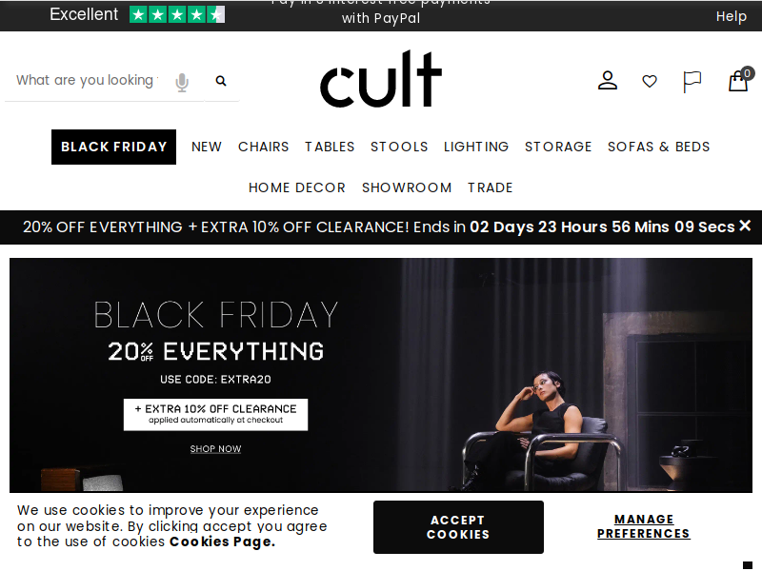
Task: Click the Trustpilot star rating
Action: (177, 15)
